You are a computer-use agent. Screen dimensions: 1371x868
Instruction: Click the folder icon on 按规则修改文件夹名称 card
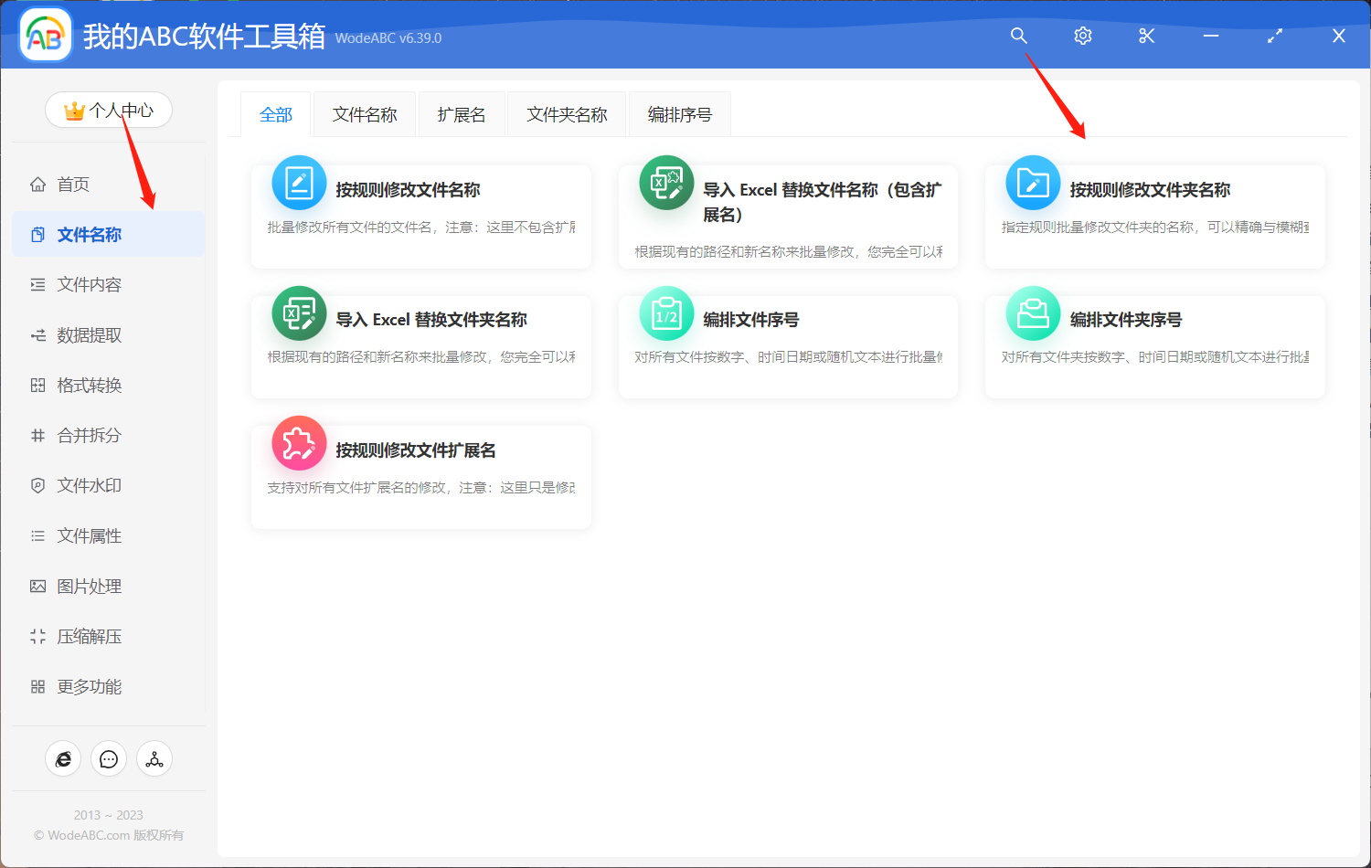[1032, 182]
